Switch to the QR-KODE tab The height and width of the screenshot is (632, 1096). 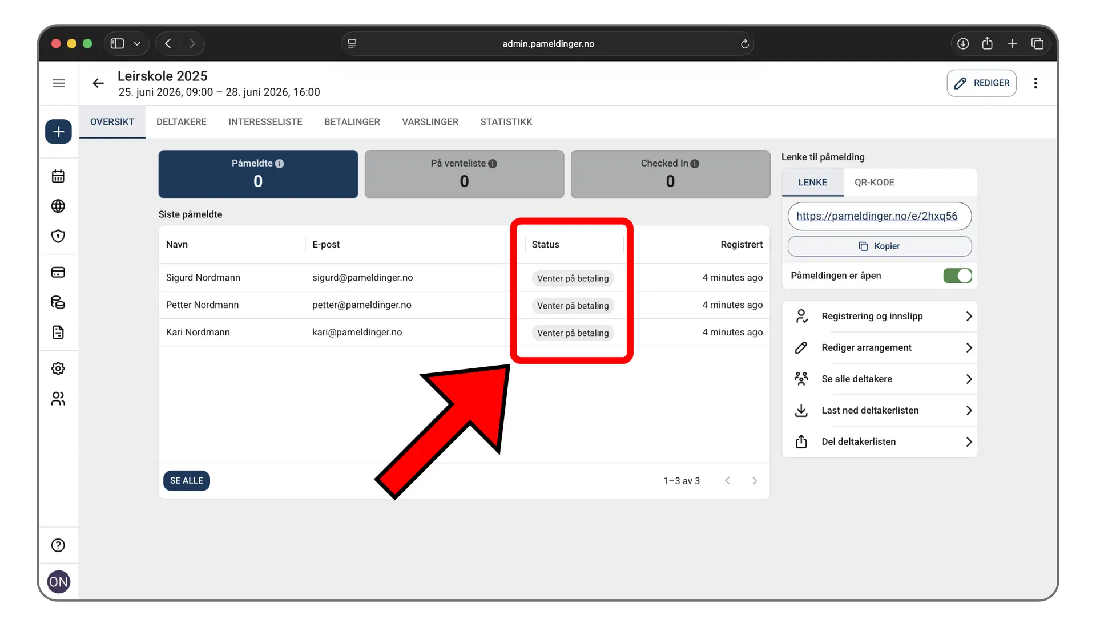click(874, 183)
